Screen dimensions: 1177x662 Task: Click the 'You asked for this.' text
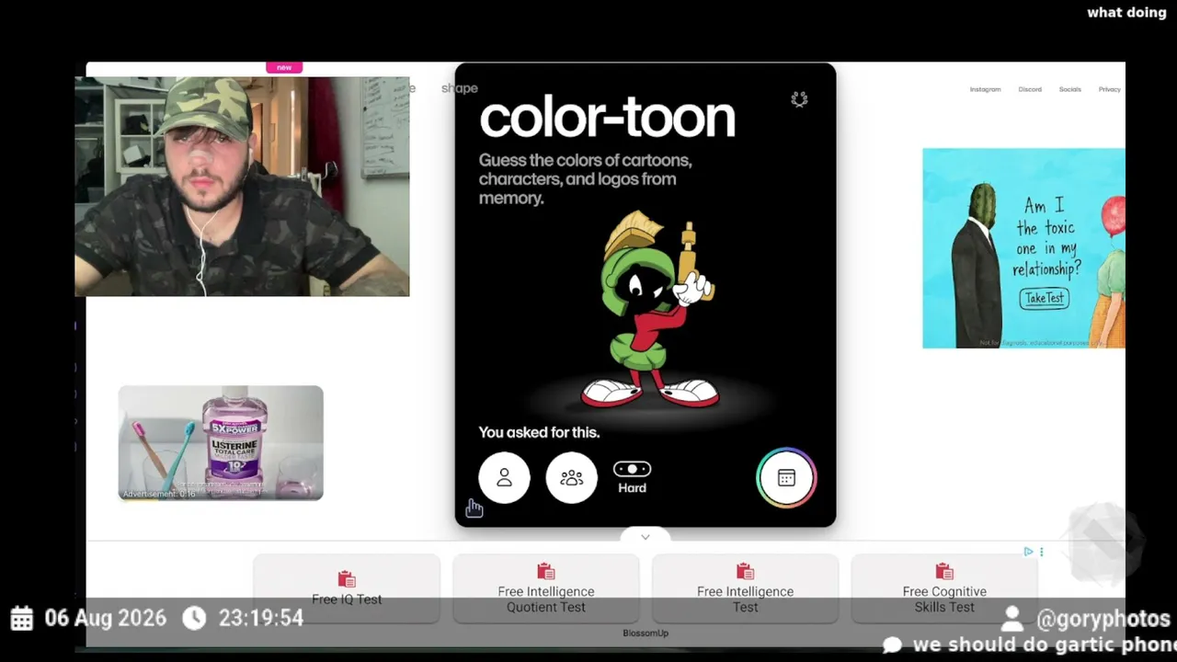coord(539,432)
